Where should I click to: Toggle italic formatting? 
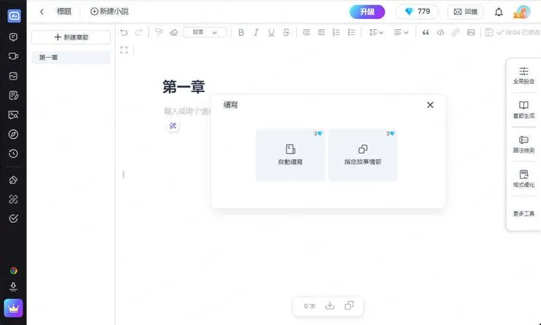[256, 32]
